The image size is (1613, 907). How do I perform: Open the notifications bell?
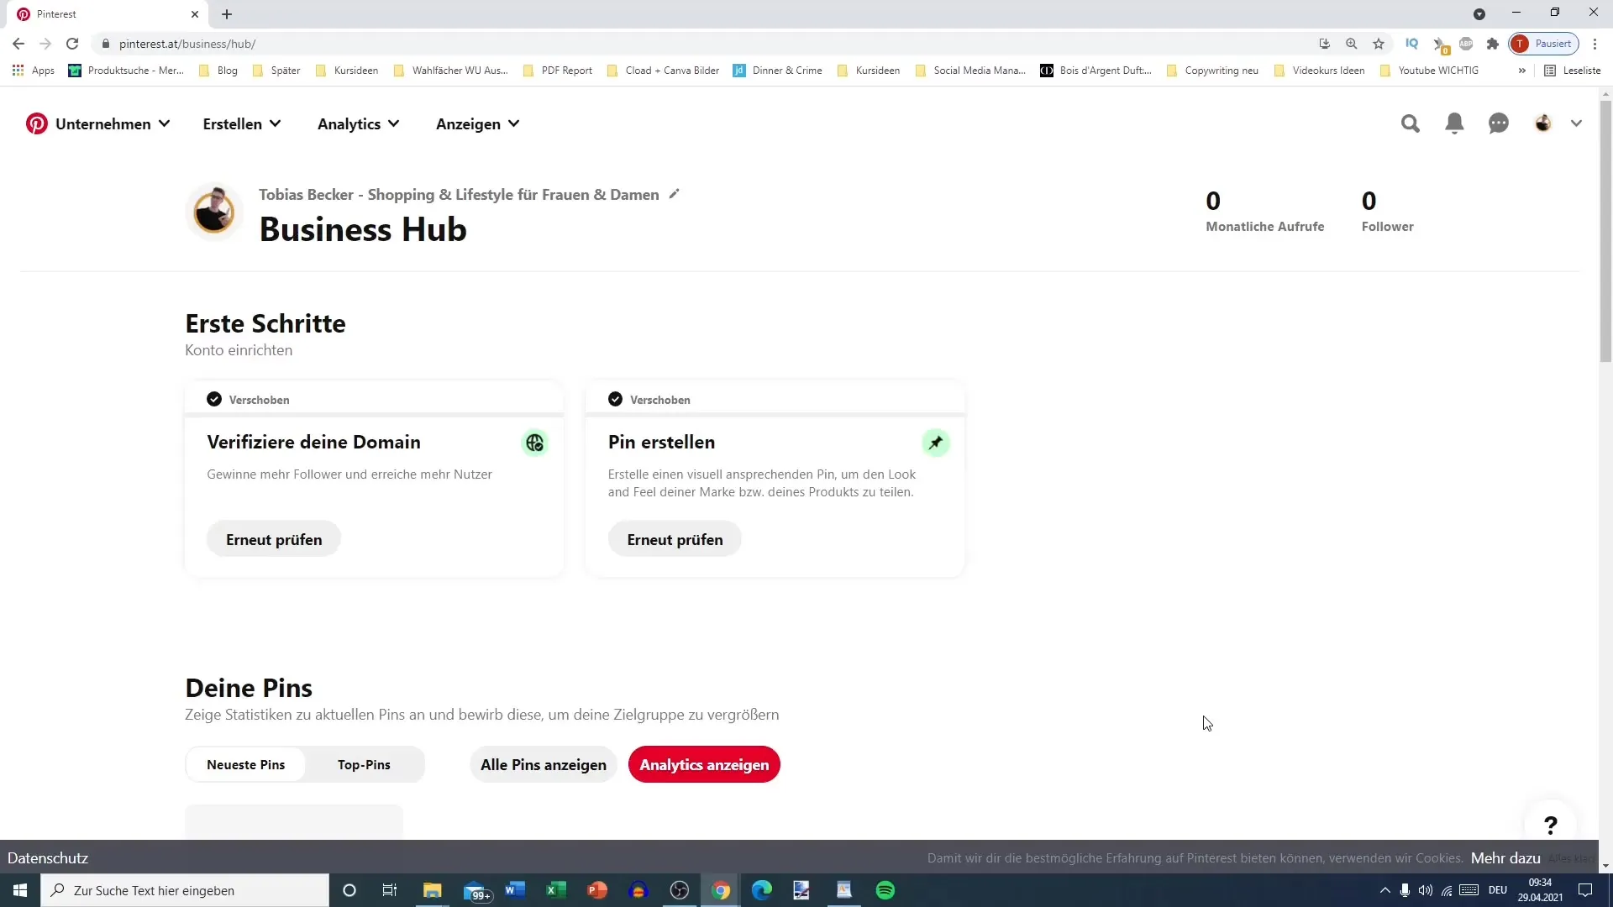[x=1454, y=124]
